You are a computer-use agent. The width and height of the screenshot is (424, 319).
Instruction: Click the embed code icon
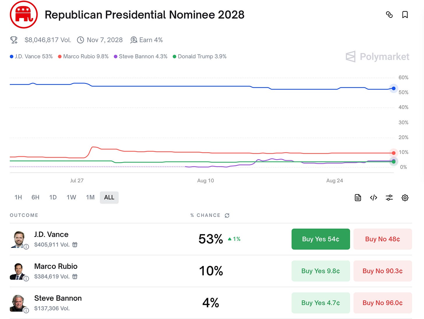click(374, 198)
